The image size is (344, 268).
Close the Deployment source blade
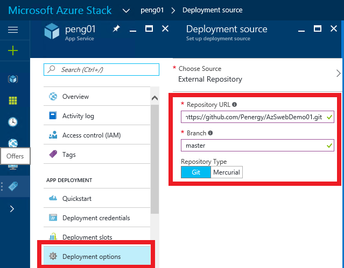click(334, 28)
